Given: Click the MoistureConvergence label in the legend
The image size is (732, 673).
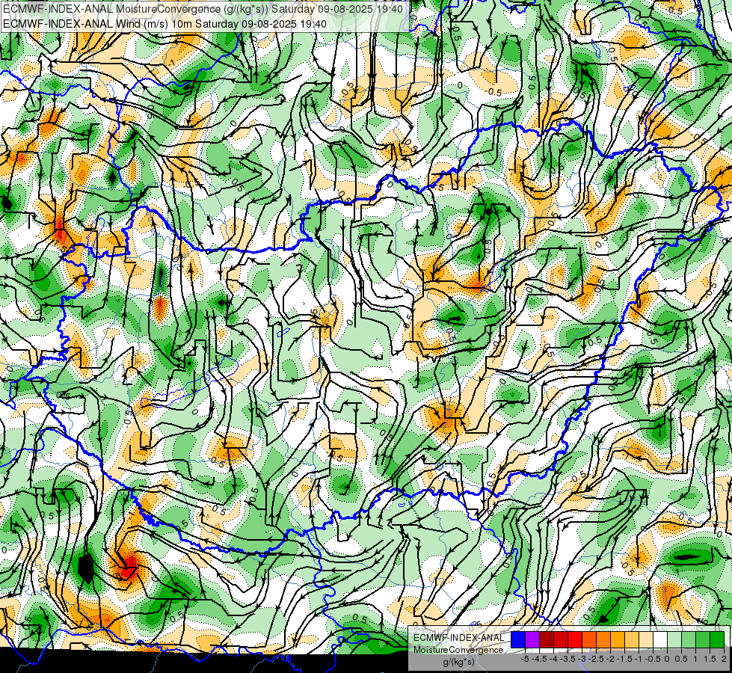Looking at the screenshot, I should [458, 650].
